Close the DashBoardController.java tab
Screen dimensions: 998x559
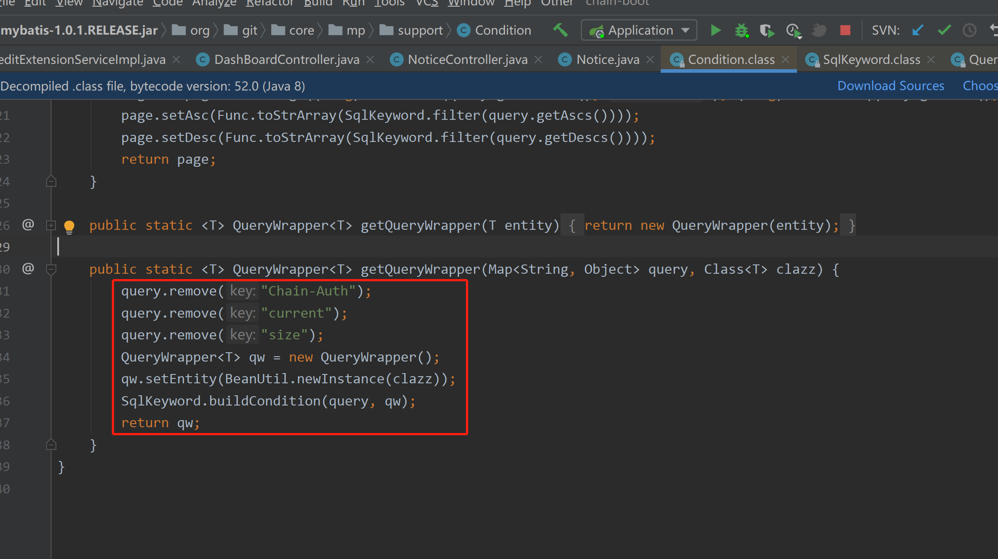click(x=370, y=59)
